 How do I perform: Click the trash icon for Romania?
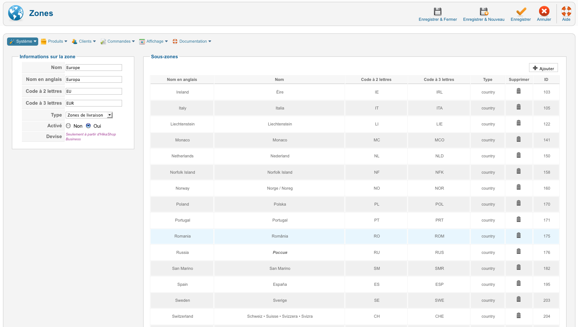tap(519, 235)
